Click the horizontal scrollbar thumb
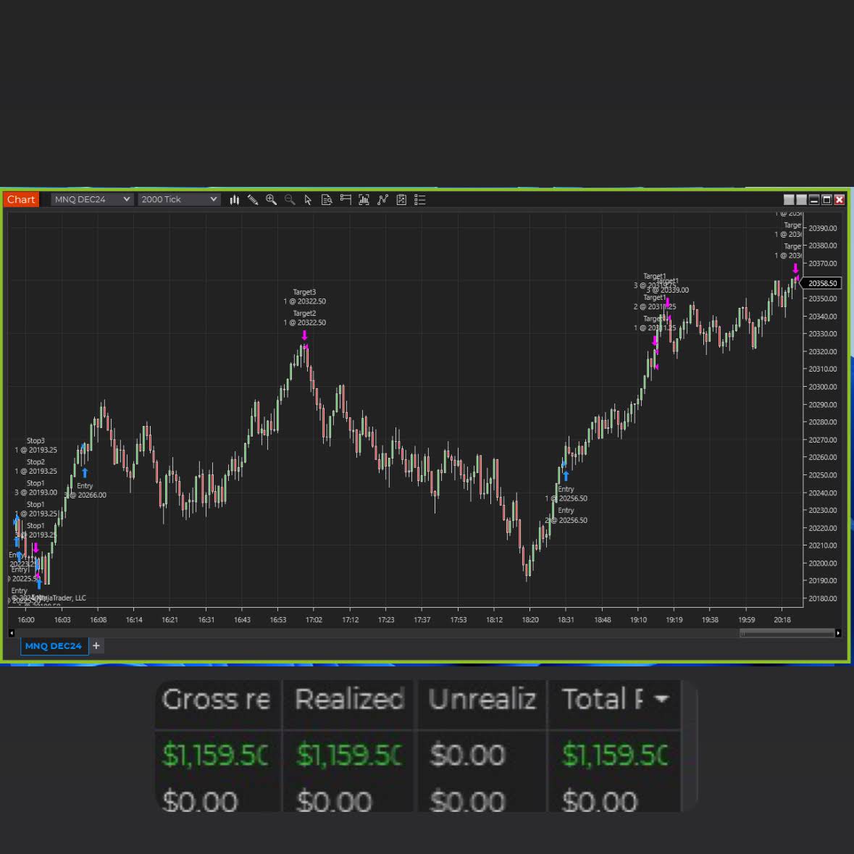This screenshot has width=854, height=854. tap(787, 633)
